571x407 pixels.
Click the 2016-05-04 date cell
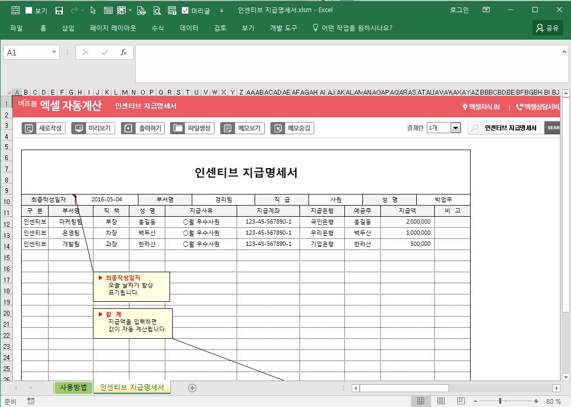point(106,199)
